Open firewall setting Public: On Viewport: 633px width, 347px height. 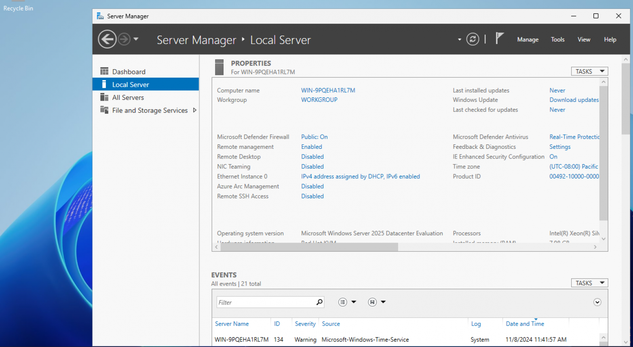(314, 137)
